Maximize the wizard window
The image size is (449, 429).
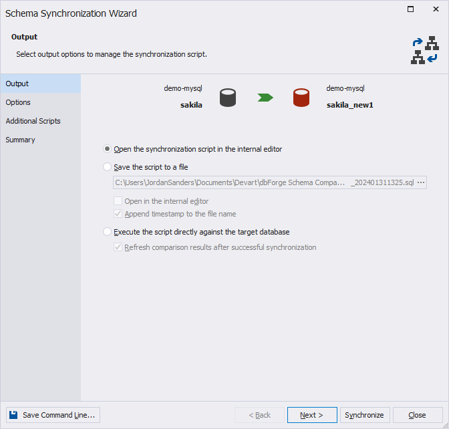[x=410, y=9]
